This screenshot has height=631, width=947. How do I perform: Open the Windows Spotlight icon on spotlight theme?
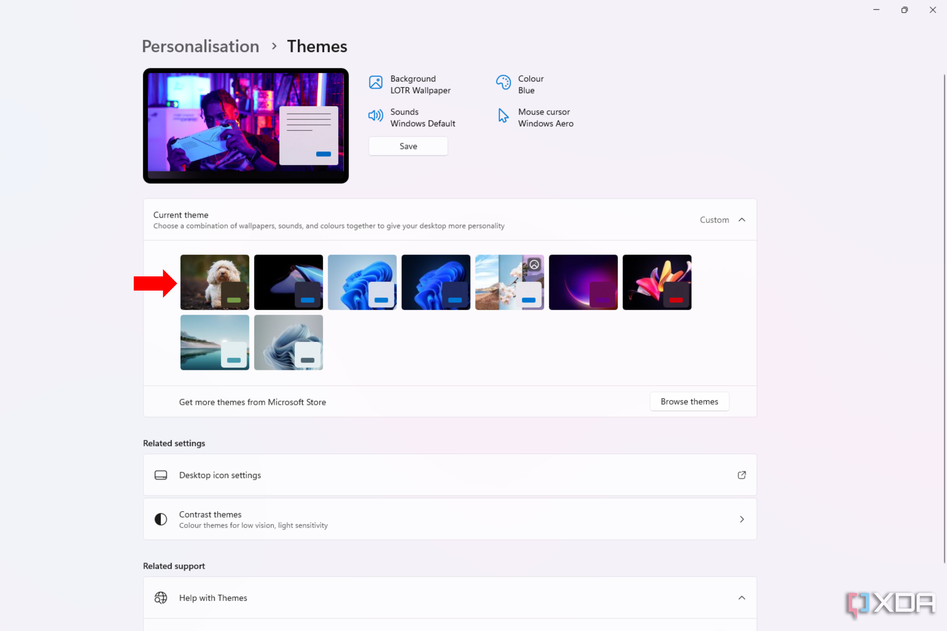(x=534, y=264)
